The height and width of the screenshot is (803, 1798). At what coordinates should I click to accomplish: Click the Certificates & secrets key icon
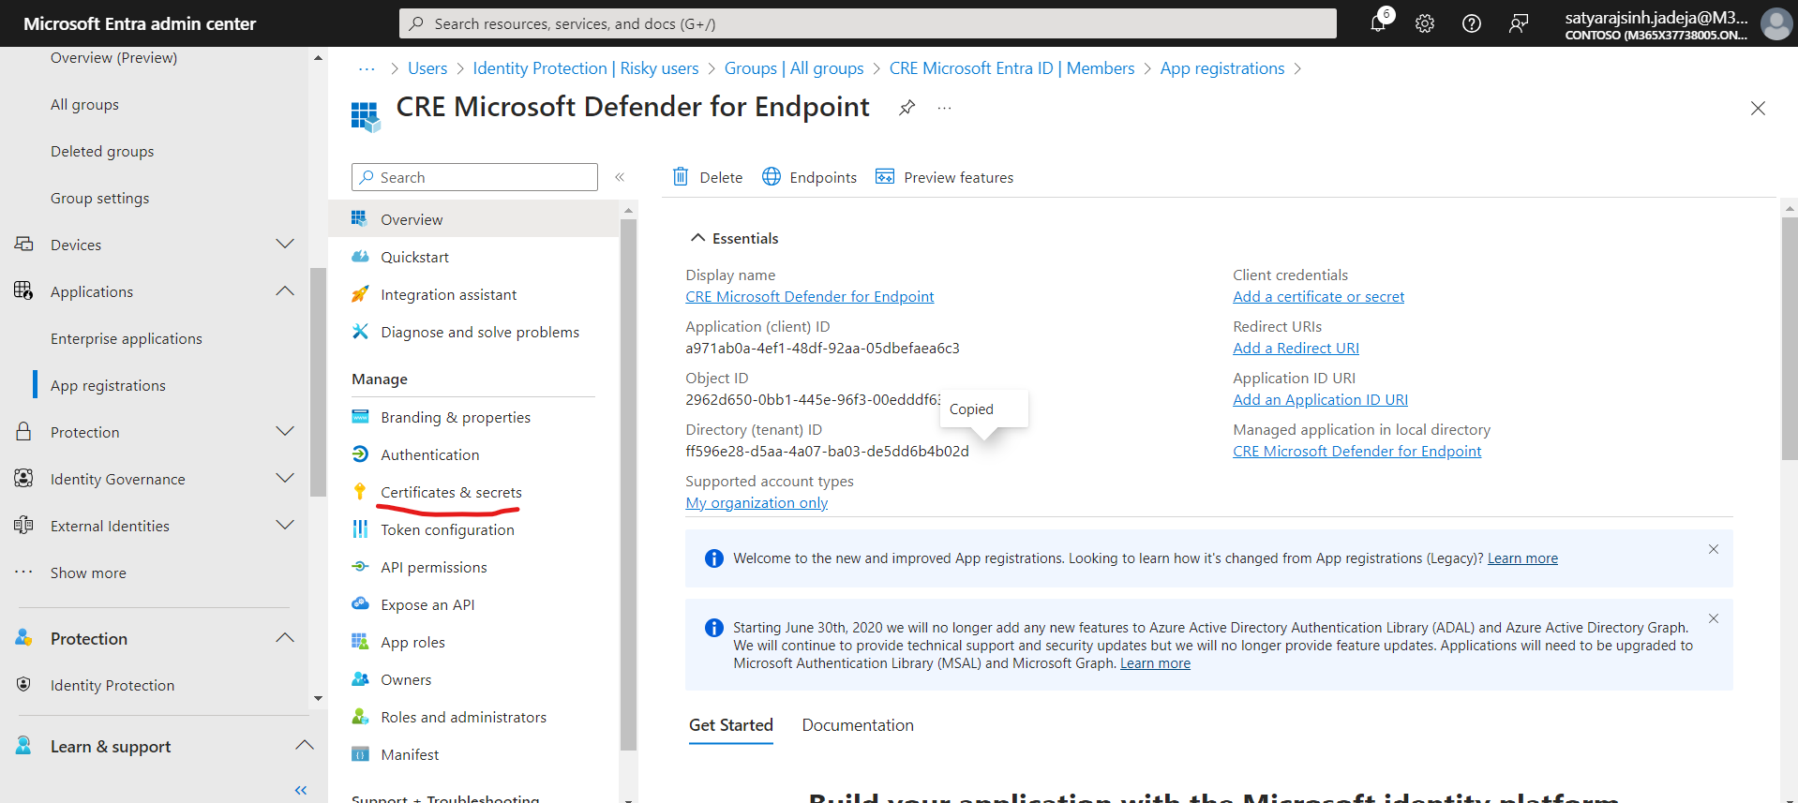click(360, 492)
